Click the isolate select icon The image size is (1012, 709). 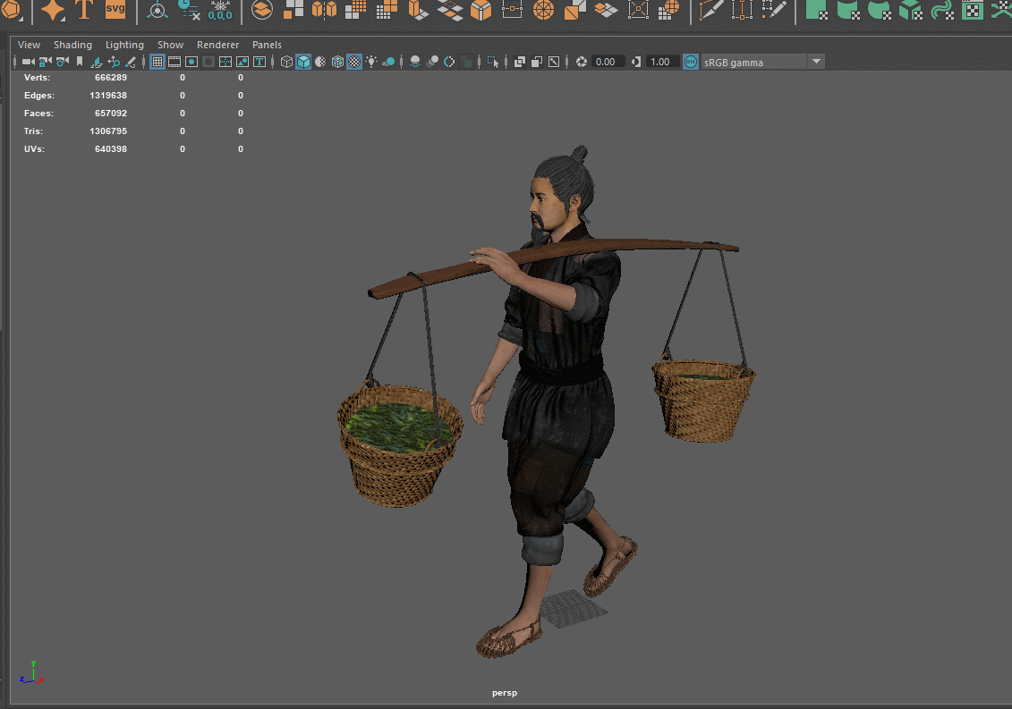(x=494, y=61)
